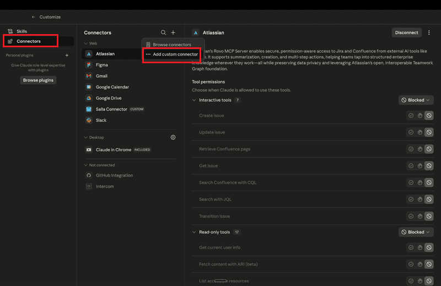Collapse the Desktop connectors group

pyautogui.click(x=86, y=137)
